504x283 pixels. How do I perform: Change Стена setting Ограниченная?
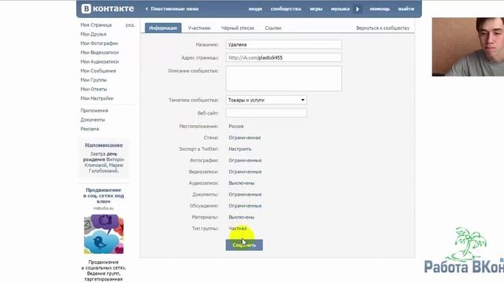point(245,138)
